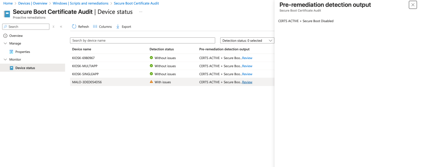
Task: Collapse the sidebar with double-chevron icon
Action: [61, 27]
